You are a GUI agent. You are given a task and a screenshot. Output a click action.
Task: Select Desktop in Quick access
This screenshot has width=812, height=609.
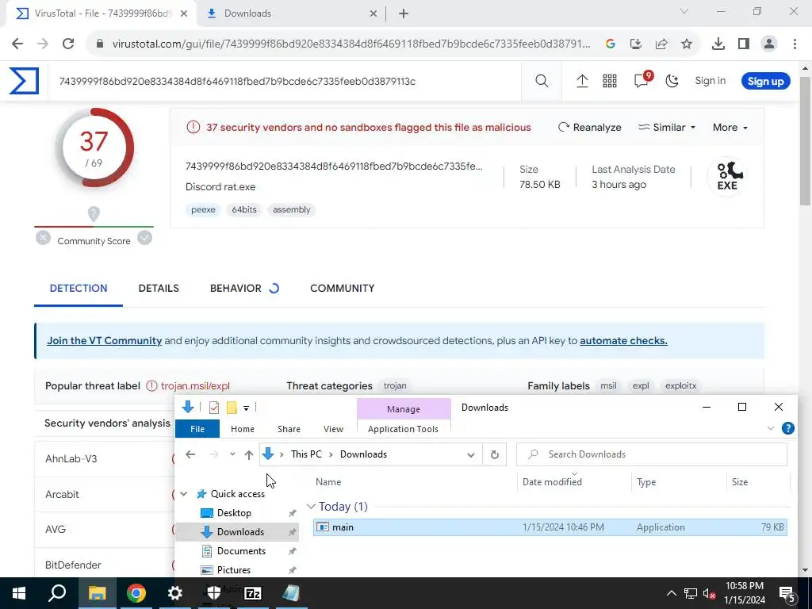pos(234,513)
